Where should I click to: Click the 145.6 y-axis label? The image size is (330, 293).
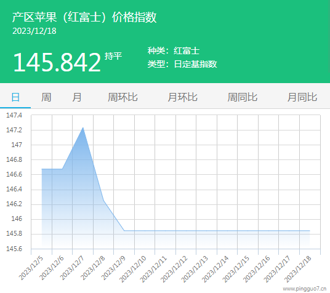point(14,249)
